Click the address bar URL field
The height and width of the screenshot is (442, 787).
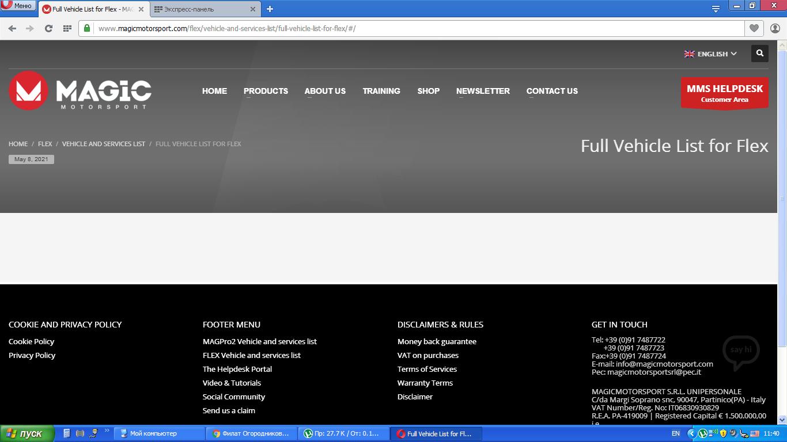pyautogui.click(x=403, y=28)
